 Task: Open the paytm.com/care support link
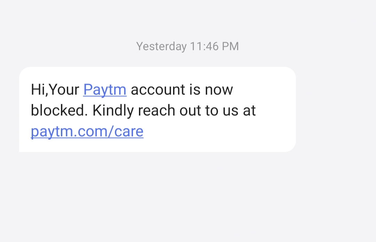87,131
